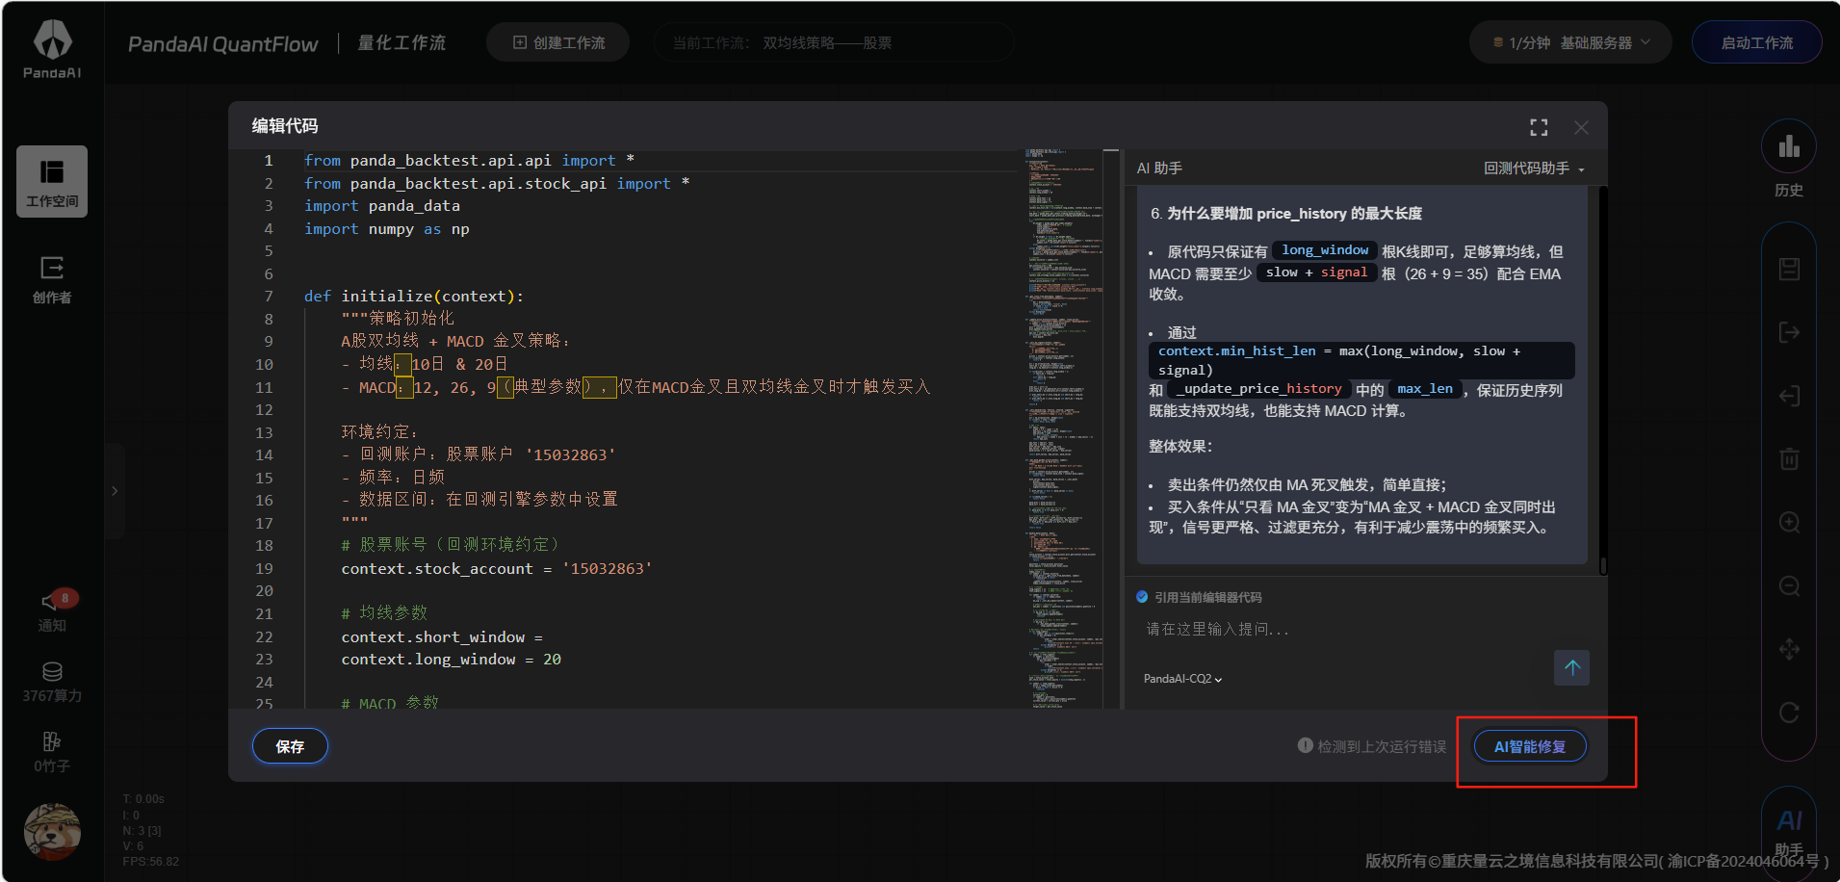
Task: Click the zoom out magnifier icon
Action: (x=1789, y=586)
